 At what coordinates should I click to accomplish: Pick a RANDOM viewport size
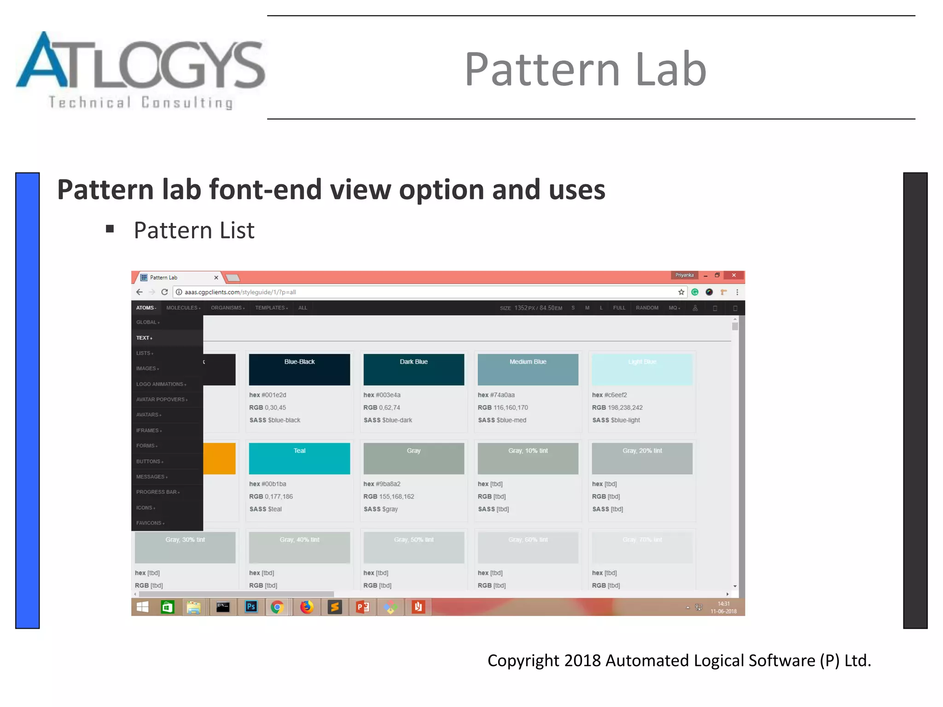647,308
